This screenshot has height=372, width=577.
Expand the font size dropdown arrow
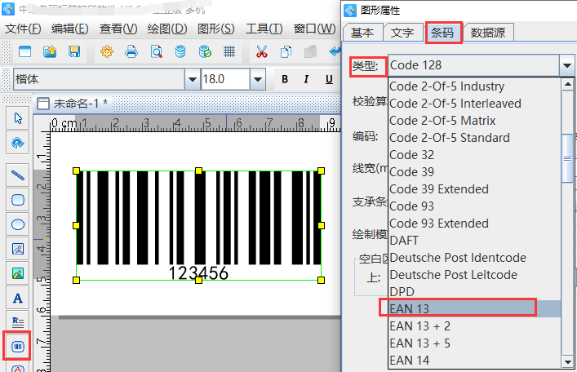coord(258,79)
